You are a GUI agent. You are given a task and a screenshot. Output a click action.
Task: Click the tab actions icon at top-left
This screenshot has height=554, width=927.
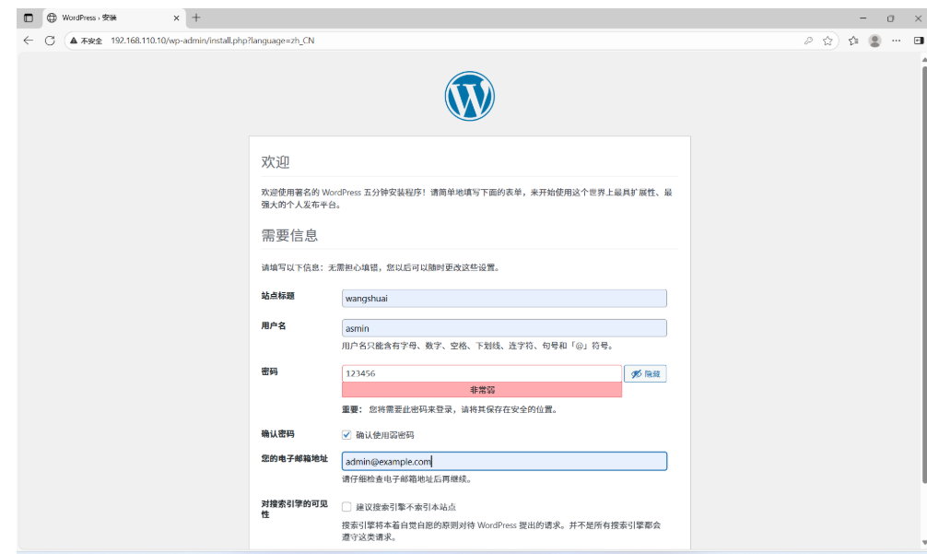29,18
